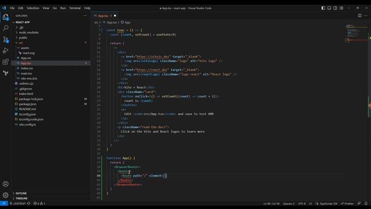
Task: Open .eslintrc.cjs in the explorer
Action: [26, 84]
